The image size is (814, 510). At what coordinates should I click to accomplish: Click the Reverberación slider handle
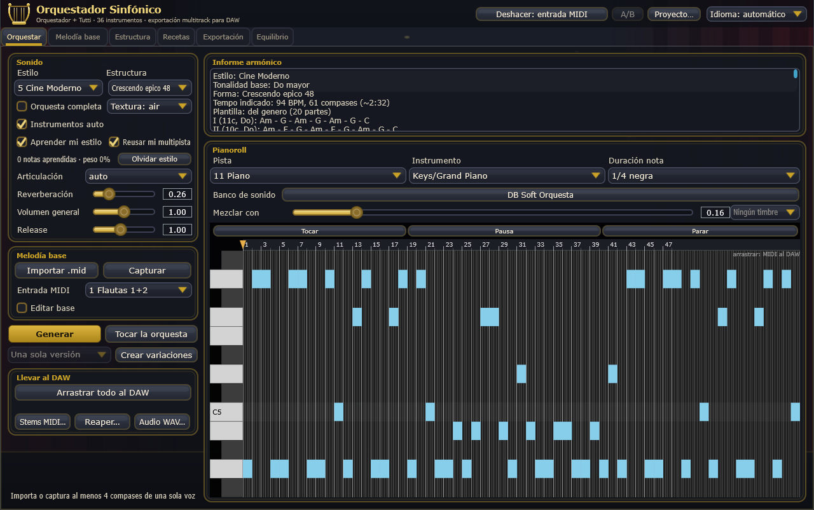tap(109, 194)
